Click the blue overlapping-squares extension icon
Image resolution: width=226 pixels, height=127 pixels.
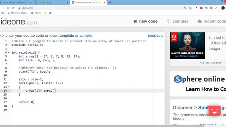click(206, 8)
